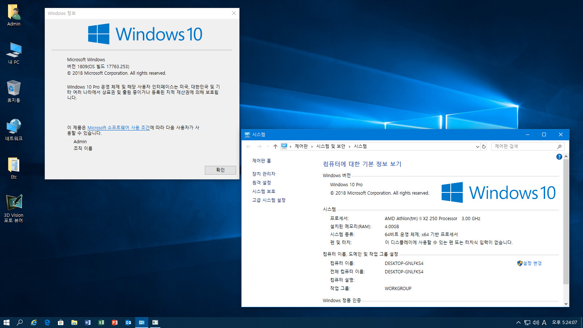Click 확인 button in Windows 정보 dialog
Screen dimensions: 583x328
point(220,170)
